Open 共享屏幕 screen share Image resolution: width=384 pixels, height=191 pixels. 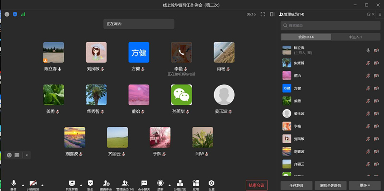[x=72, y=185]
